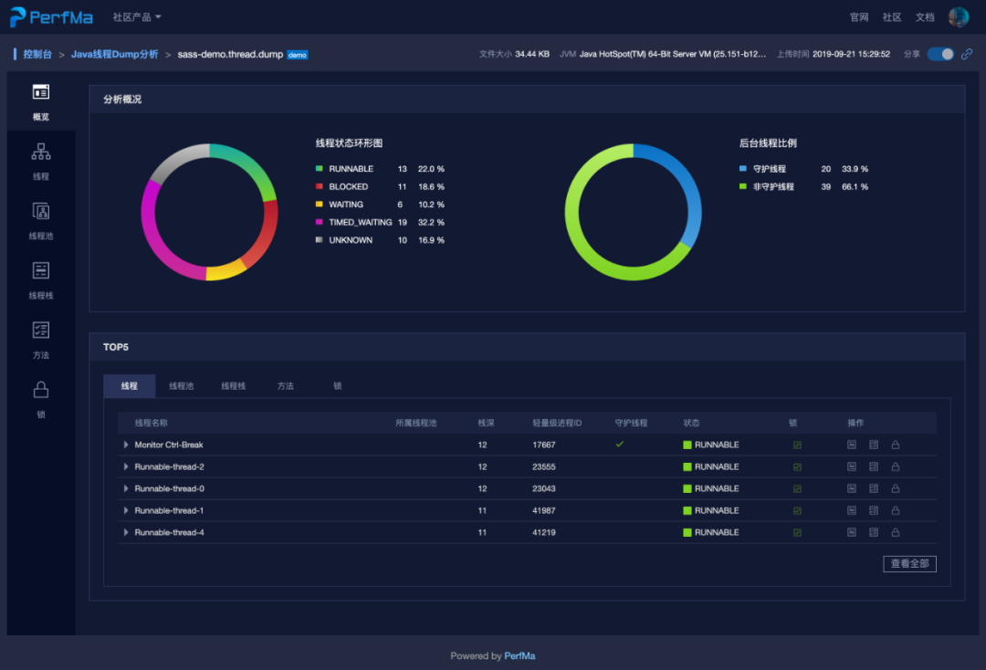Expand the Runnable-thread-0 row
Screen dimensions: 986x670
[x=126, y=489]
